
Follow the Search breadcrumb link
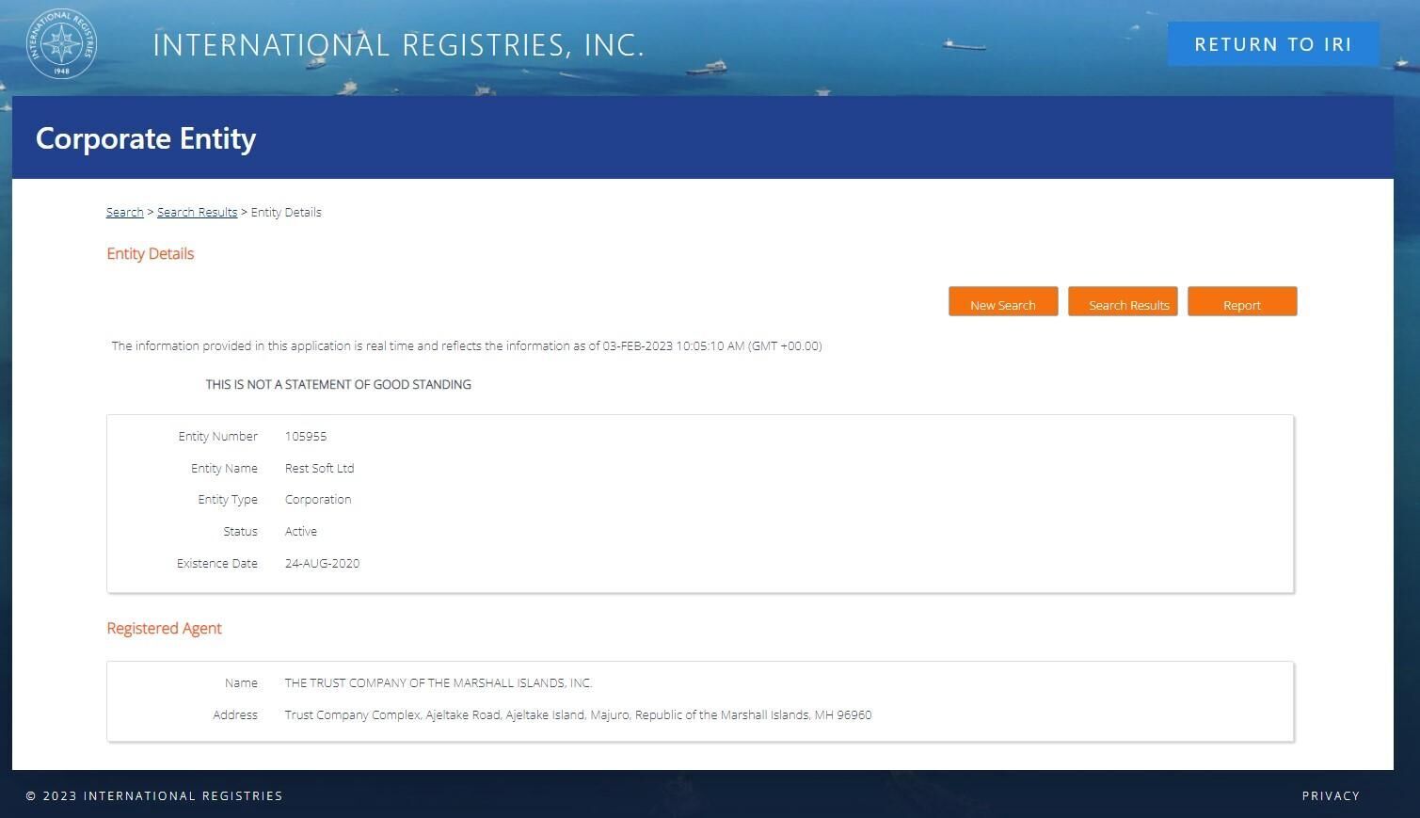(x=124, y=213)
